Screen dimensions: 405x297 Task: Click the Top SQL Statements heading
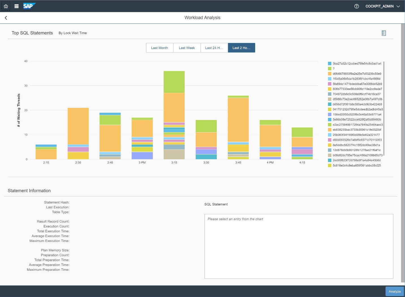32,33
